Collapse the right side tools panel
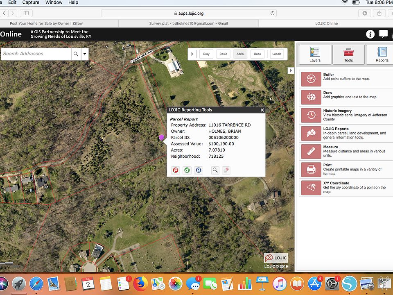Screen dimensions: 393x295 click(x=291, y=70)
